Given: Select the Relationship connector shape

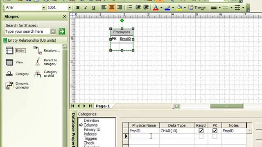Looking at the screenshot, I should pyautogui.click(x=46, y=50).
